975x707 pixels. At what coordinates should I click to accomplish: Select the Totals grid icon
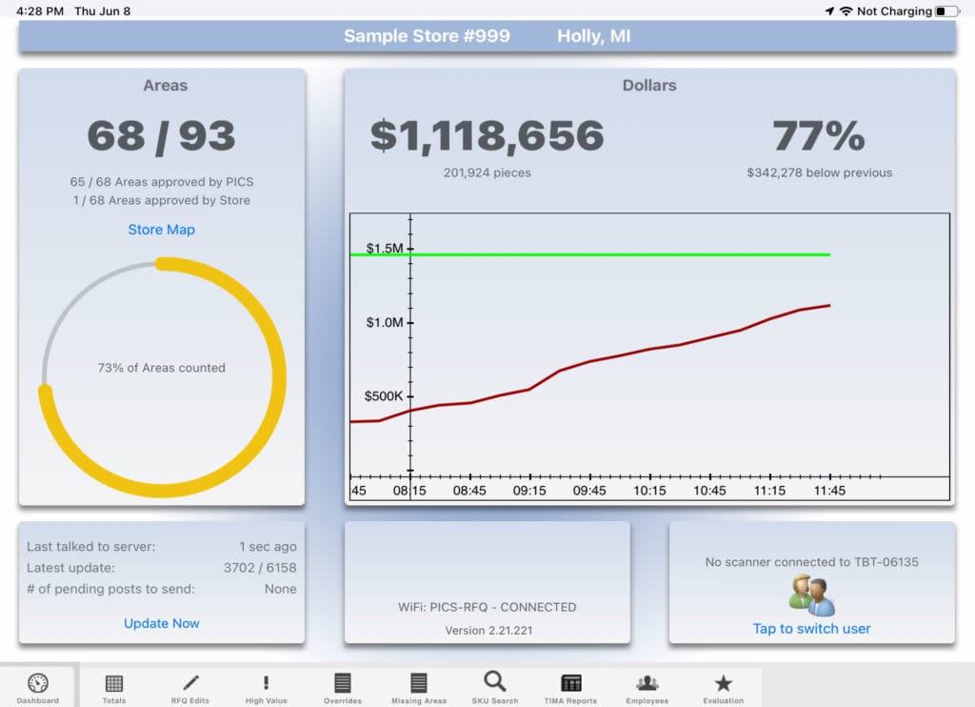[x=113, y=684]
